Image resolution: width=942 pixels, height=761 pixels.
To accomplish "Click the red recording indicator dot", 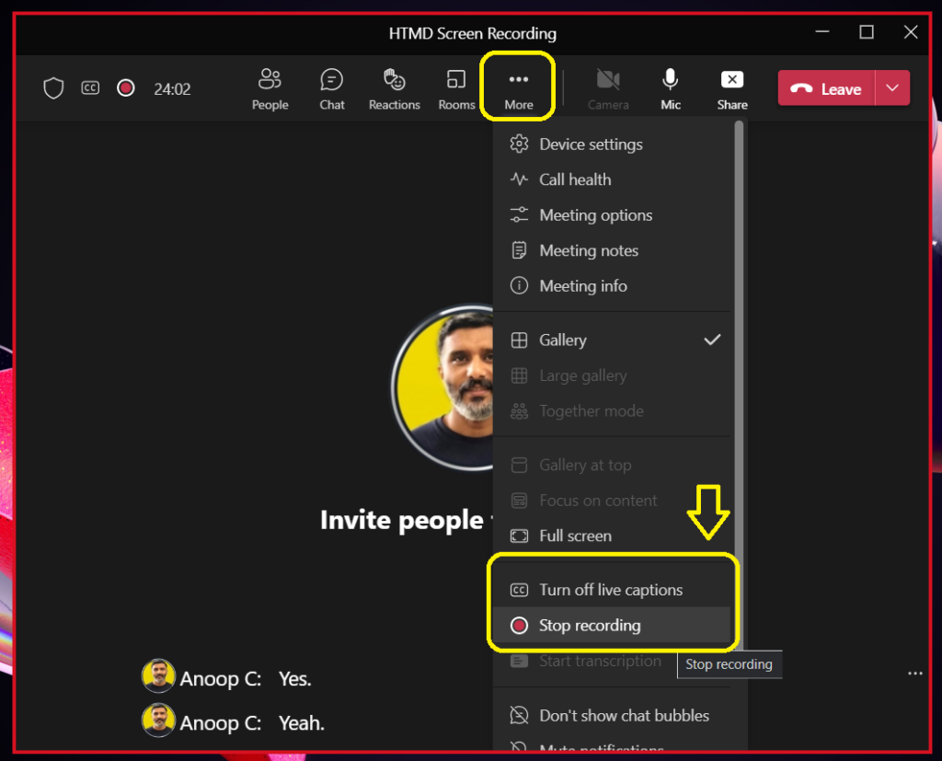I will pyautogui.click(x=126, y=87).
